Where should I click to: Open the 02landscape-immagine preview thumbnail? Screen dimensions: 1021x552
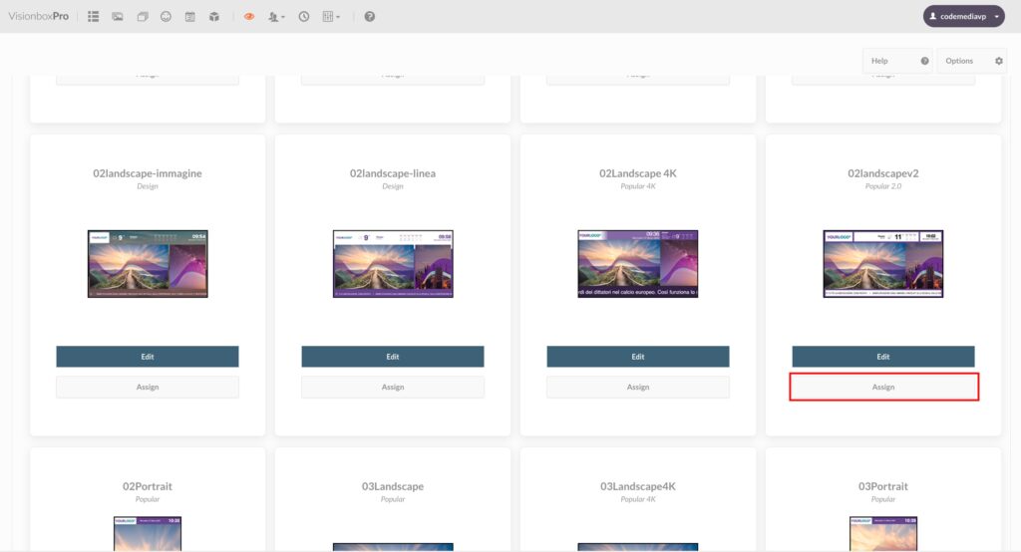point(148,264)
